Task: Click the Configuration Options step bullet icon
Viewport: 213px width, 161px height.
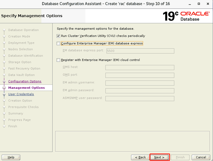Action: coord(4,82)
